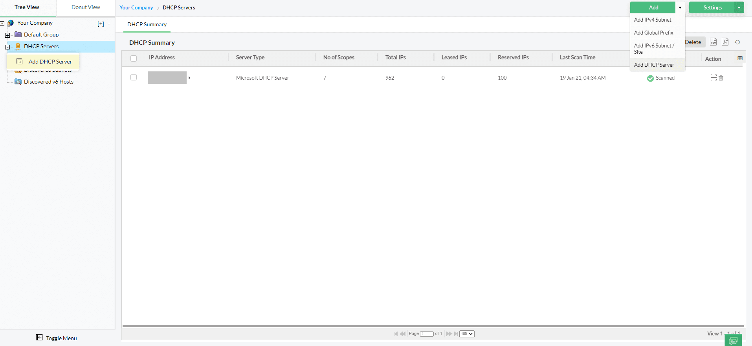Switch to the Tree View tab
The width and height of the screenshot is (752, 346).
tap(27, 7)
